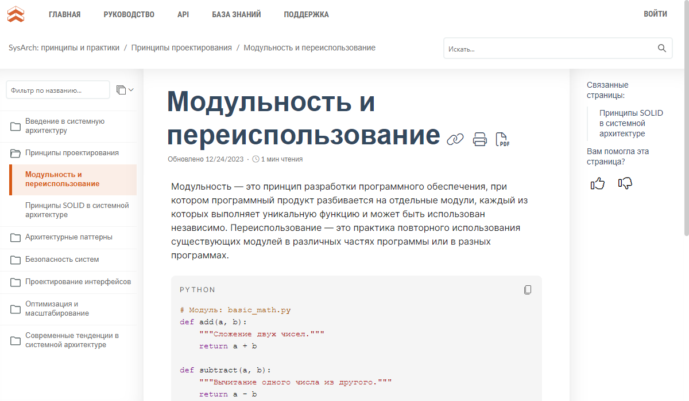Click the 'Войти' login button
Screen dimensions: 689x401
[655, 14]
